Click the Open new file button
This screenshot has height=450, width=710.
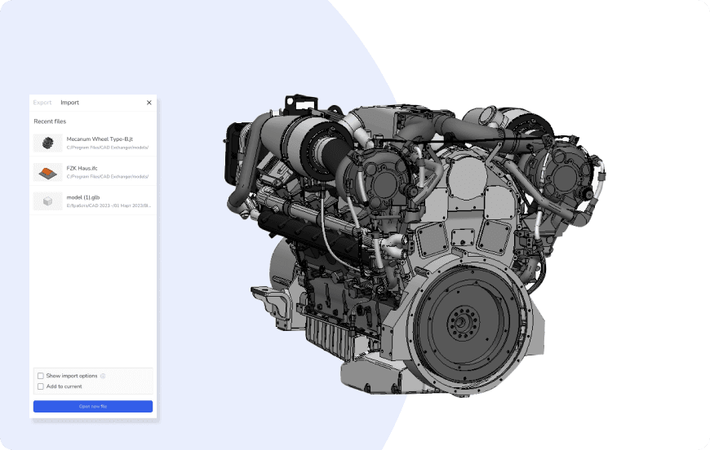pyautogui.click(x=93, y=406)
